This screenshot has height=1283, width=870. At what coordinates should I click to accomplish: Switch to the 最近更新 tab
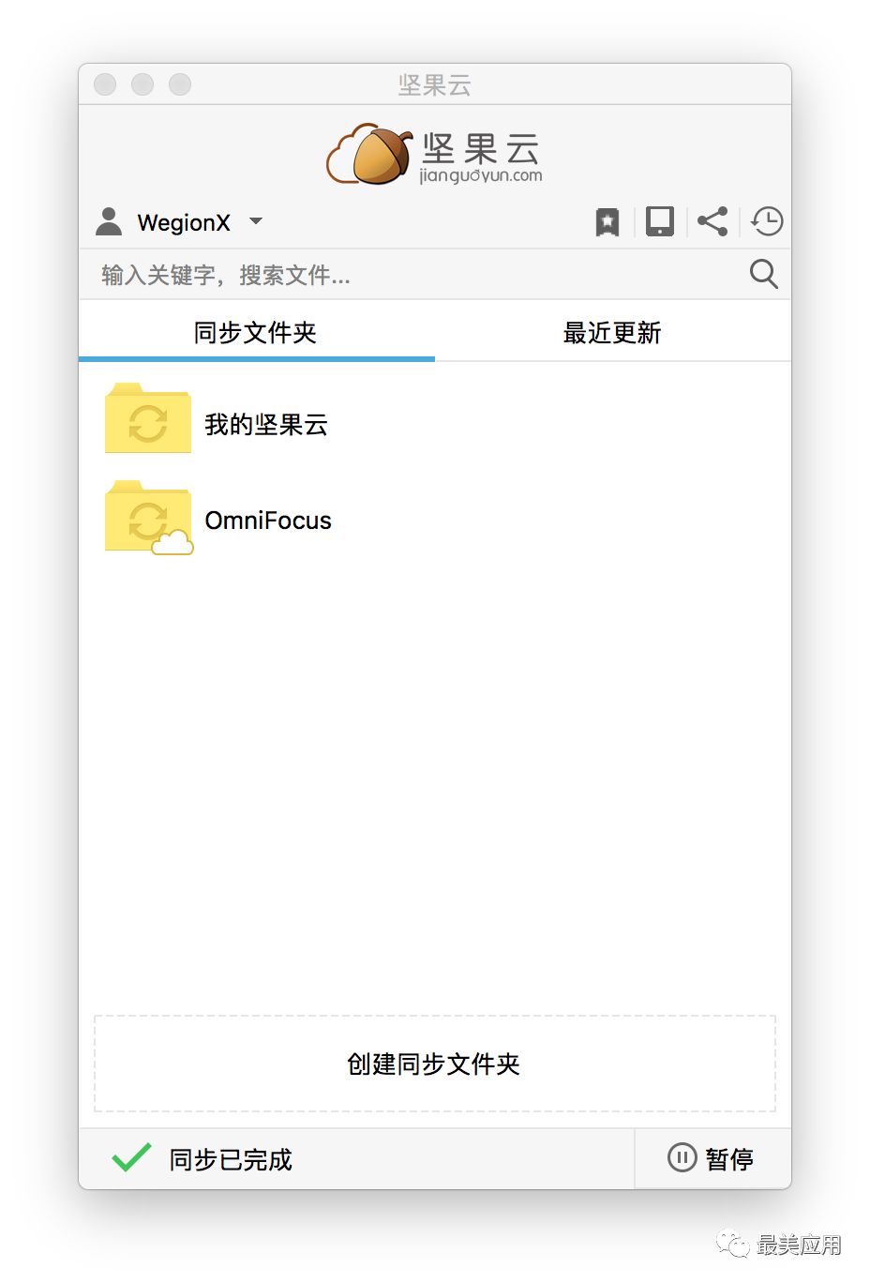612,333
